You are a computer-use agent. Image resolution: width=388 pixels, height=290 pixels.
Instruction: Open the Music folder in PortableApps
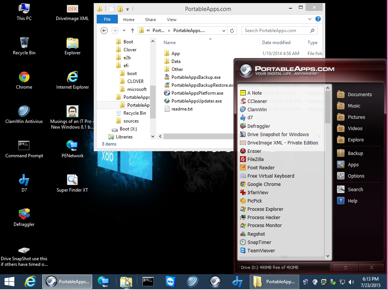[x=348, y=106]
